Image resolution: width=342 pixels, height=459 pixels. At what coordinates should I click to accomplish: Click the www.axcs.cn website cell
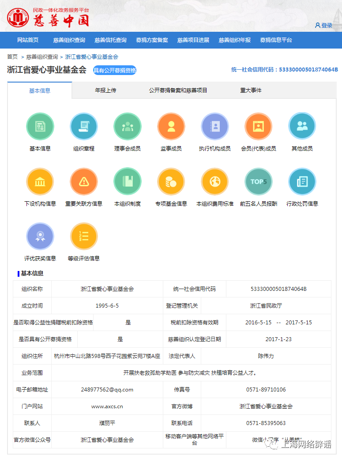pos(107,406)
